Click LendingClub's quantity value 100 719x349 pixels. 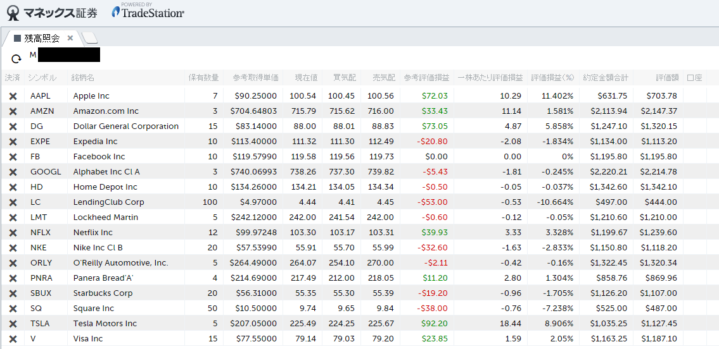tap(210, 202)
